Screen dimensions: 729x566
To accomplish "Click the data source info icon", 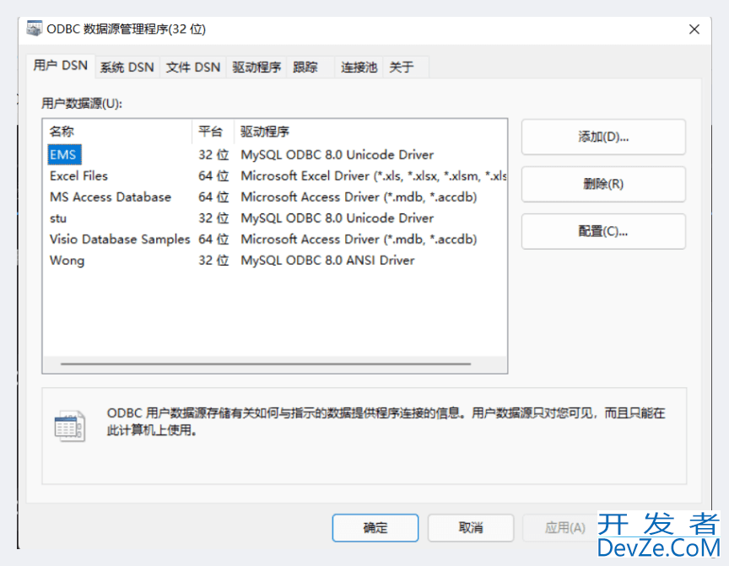I will point(70,425).
